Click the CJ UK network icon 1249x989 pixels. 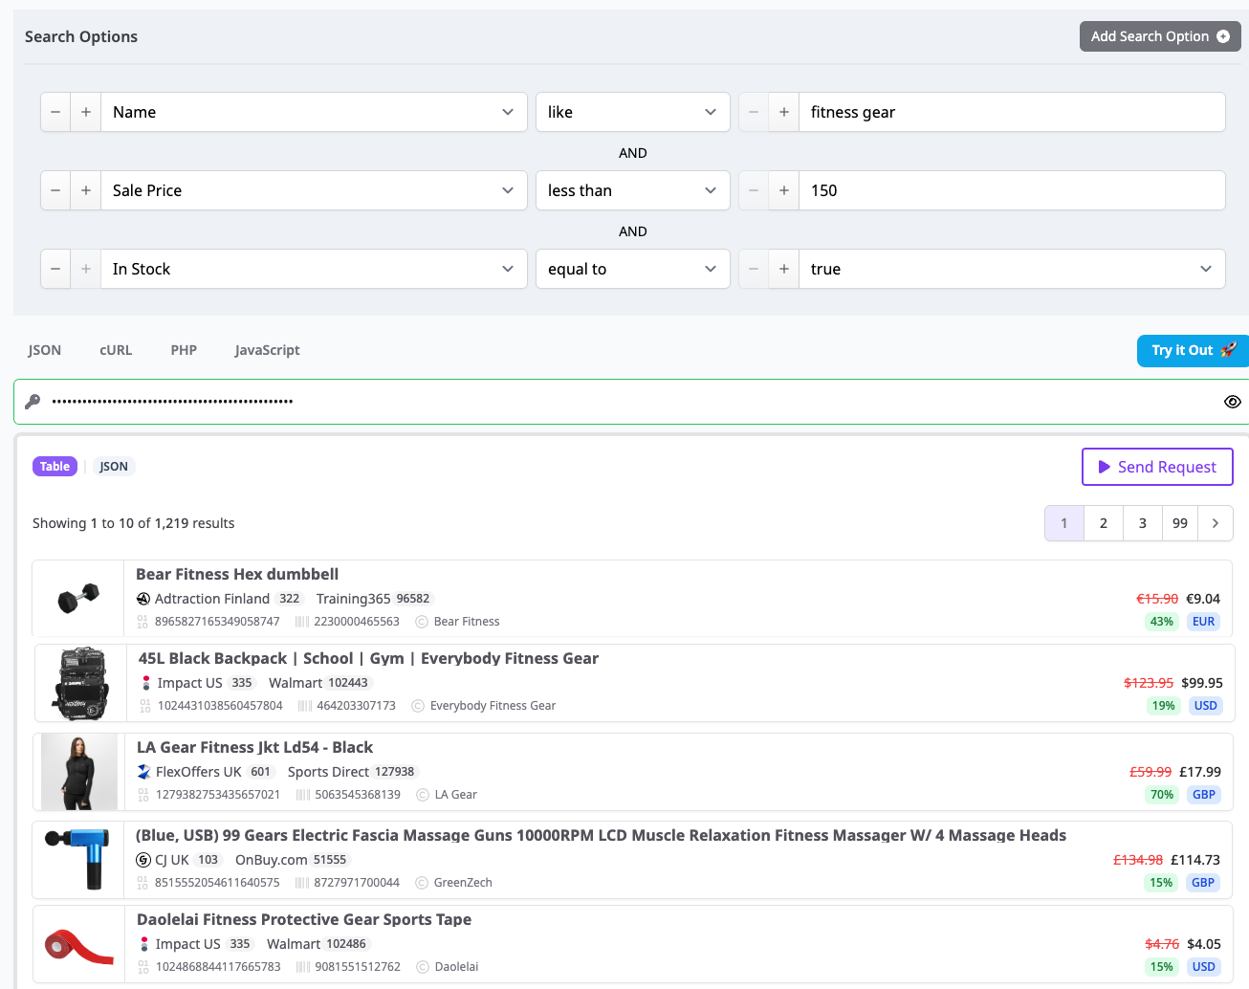pyautogui.click(x=143, y=860)
